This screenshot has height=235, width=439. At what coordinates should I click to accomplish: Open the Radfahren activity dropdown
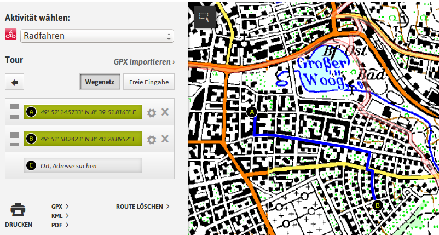[97, 36]
